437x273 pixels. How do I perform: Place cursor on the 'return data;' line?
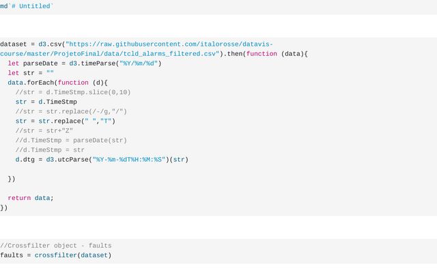(31, 198)
